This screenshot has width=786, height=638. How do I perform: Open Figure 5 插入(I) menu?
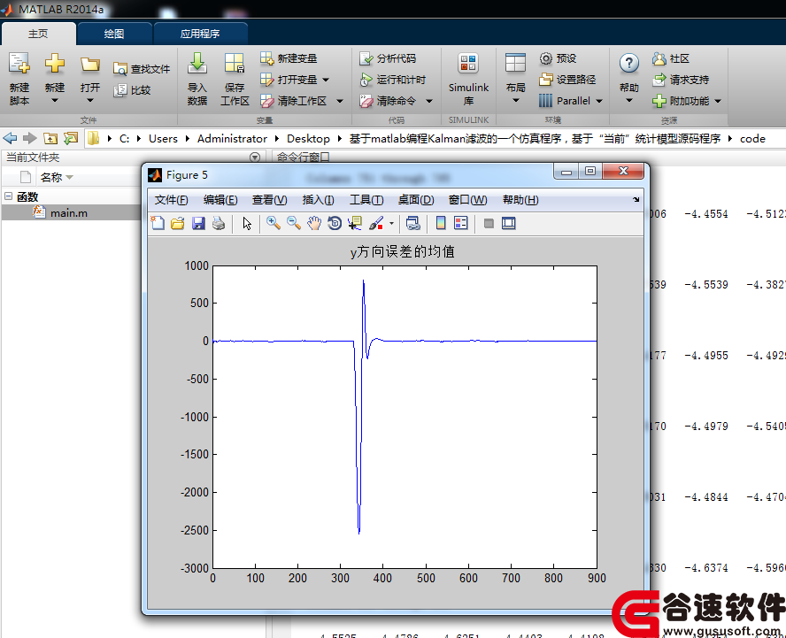(319, 200)
